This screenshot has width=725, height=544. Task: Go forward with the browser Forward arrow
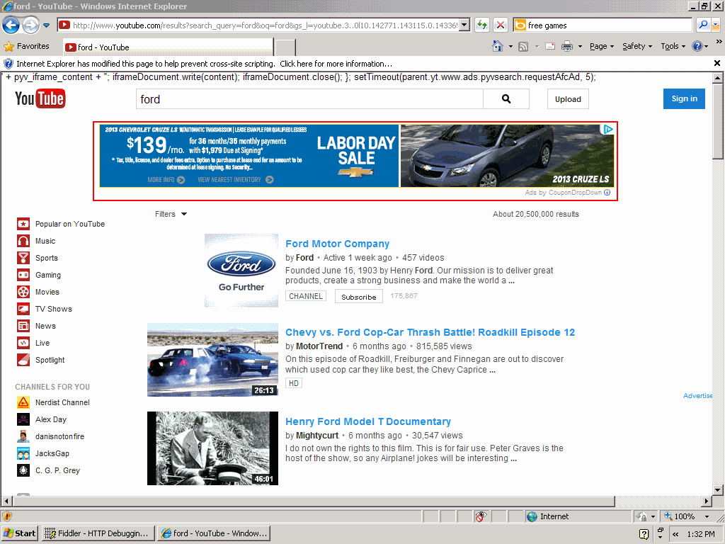point(31,25)
